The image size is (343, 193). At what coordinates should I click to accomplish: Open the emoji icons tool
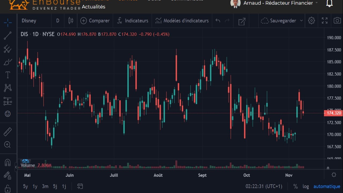[x=8, y=114]
